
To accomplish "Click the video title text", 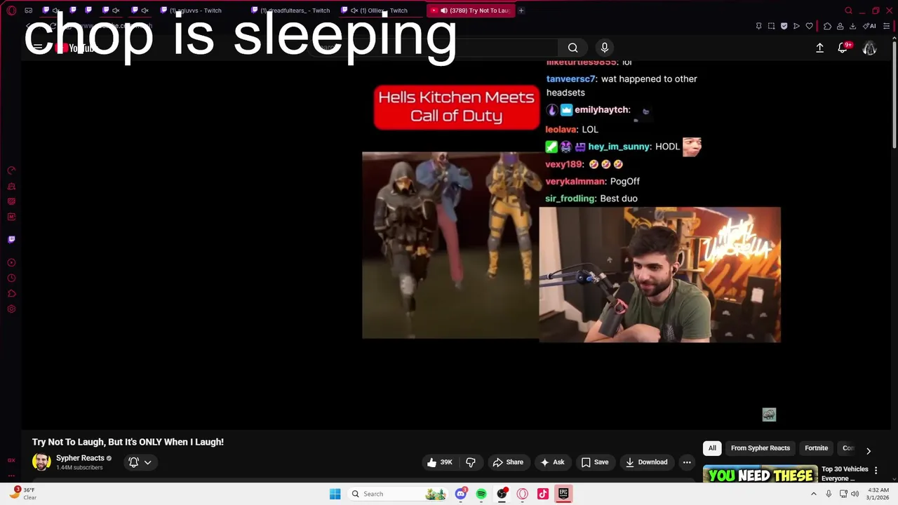I will click(x=128, y=442).
